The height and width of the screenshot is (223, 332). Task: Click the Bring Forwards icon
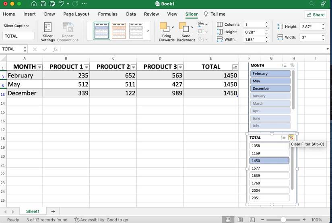click(165, 27)
